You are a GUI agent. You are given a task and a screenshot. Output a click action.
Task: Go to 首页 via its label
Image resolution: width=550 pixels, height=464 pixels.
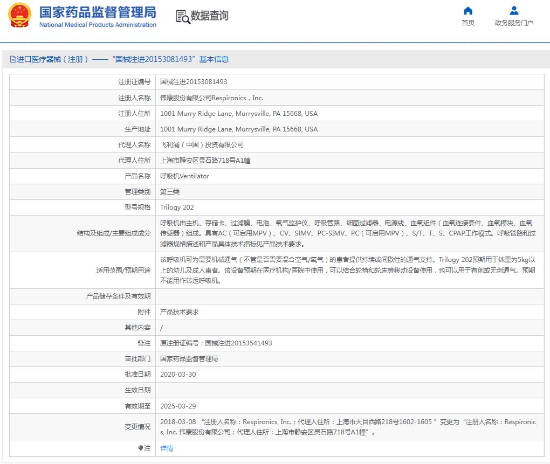[468, 23]
